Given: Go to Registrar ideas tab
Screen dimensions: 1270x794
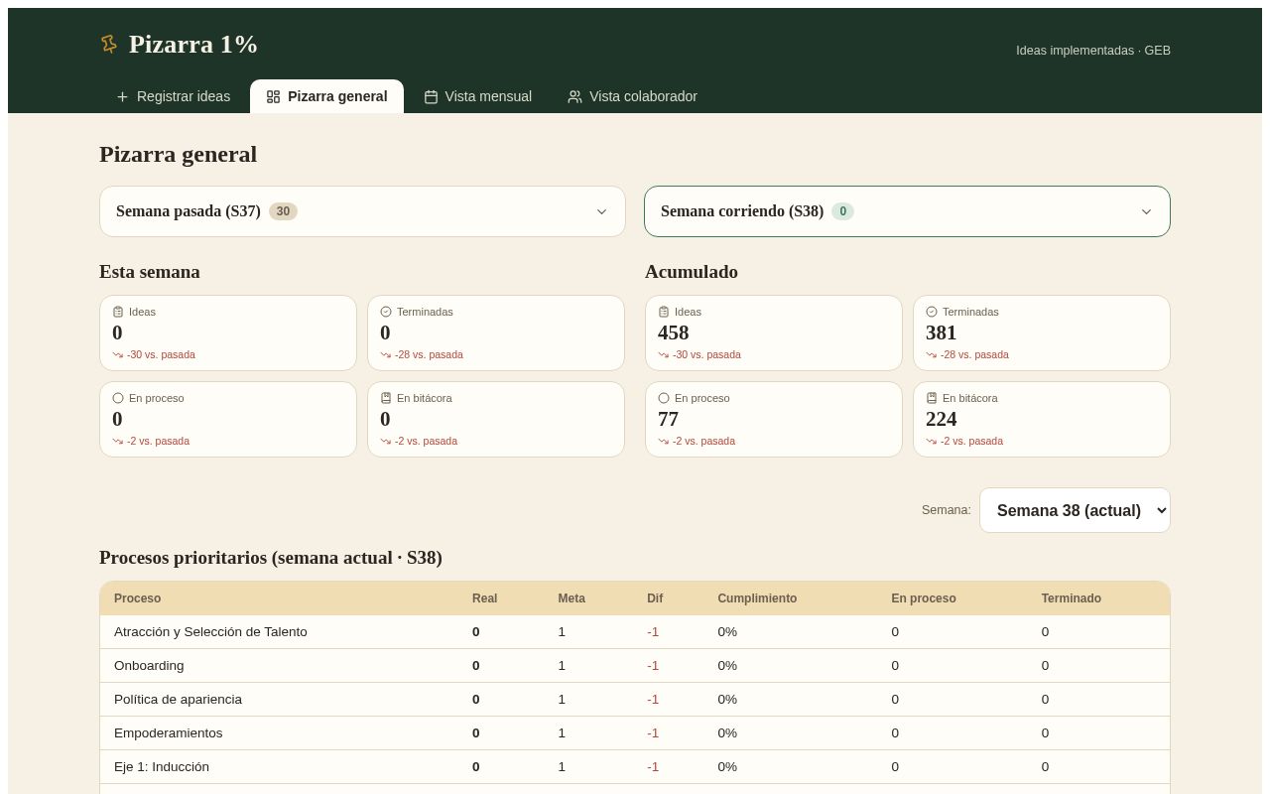Looking at the screenshot, I should 173,96.
